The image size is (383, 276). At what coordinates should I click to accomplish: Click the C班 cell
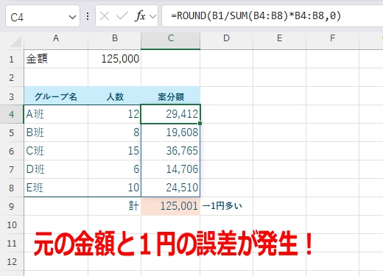coord(56,151)
